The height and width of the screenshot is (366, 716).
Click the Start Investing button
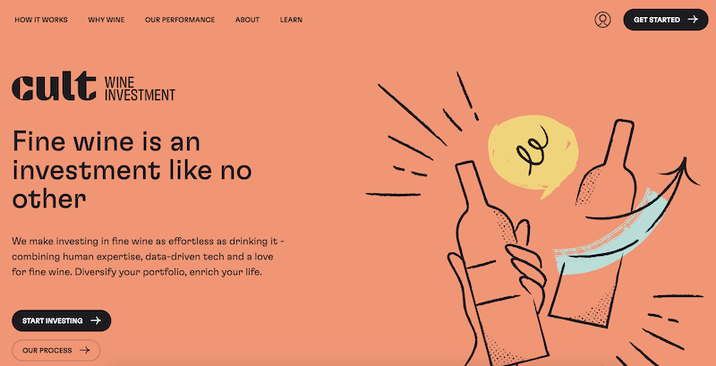[62, 320]
